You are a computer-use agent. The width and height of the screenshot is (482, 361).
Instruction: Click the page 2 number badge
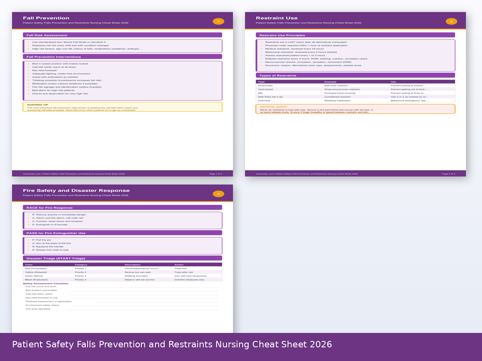(451, 21)
